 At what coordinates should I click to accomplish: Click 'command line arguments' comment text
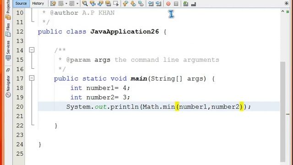(x=175, y=60)
